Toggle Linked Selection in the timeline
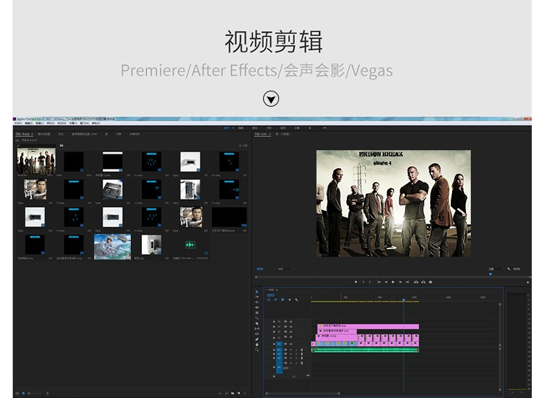 pos(283,300)
